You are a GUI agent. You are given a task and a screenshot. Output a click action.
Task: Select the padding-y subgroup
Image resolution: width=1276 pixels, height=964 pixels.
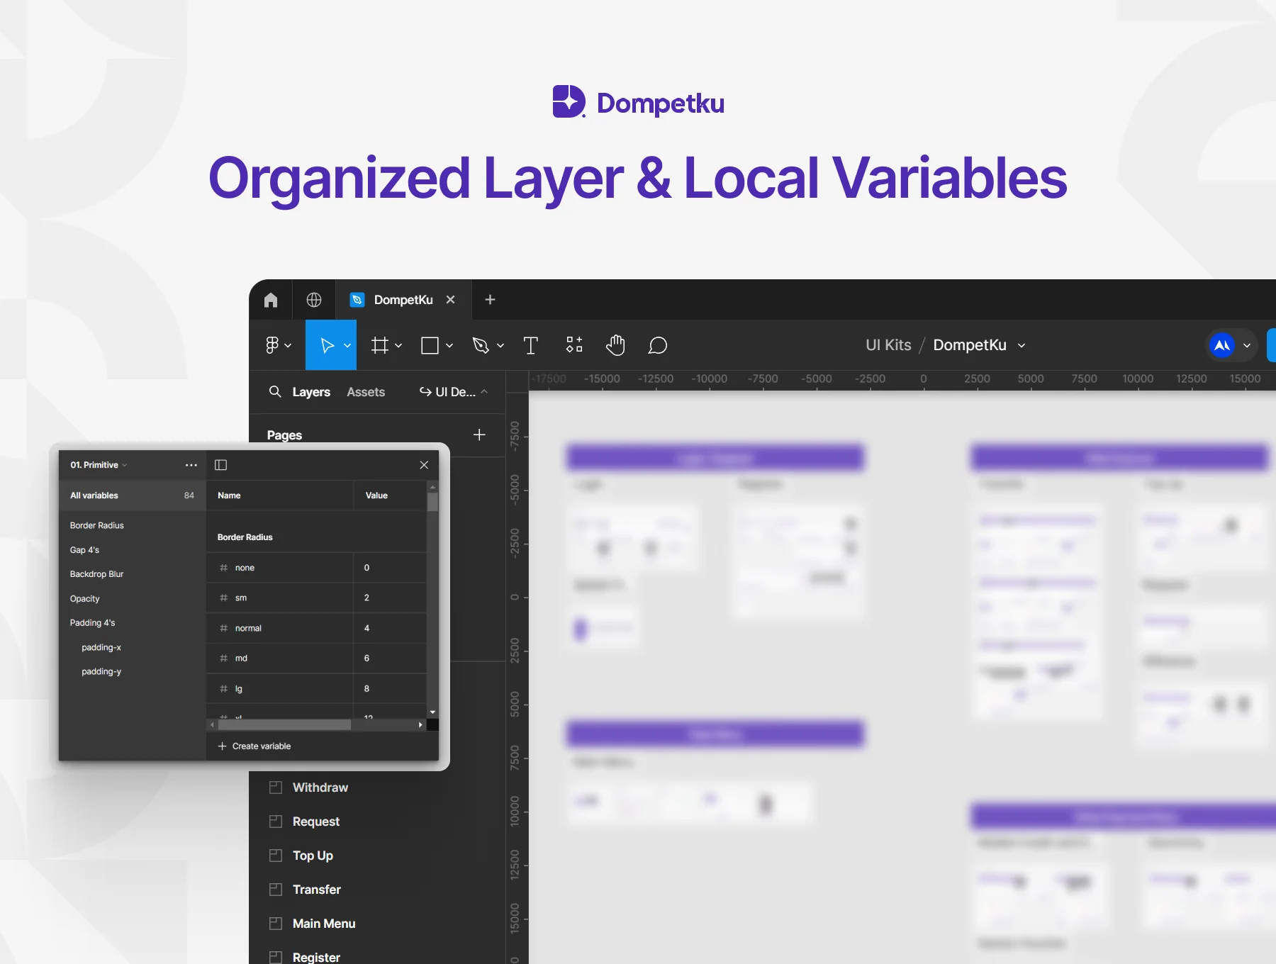point(101,671)
